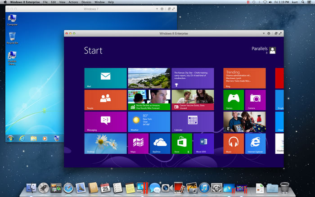This screenshot has width=315, height=197.
Task: Open the Internet Explorer tile
Action: [255, 143]
